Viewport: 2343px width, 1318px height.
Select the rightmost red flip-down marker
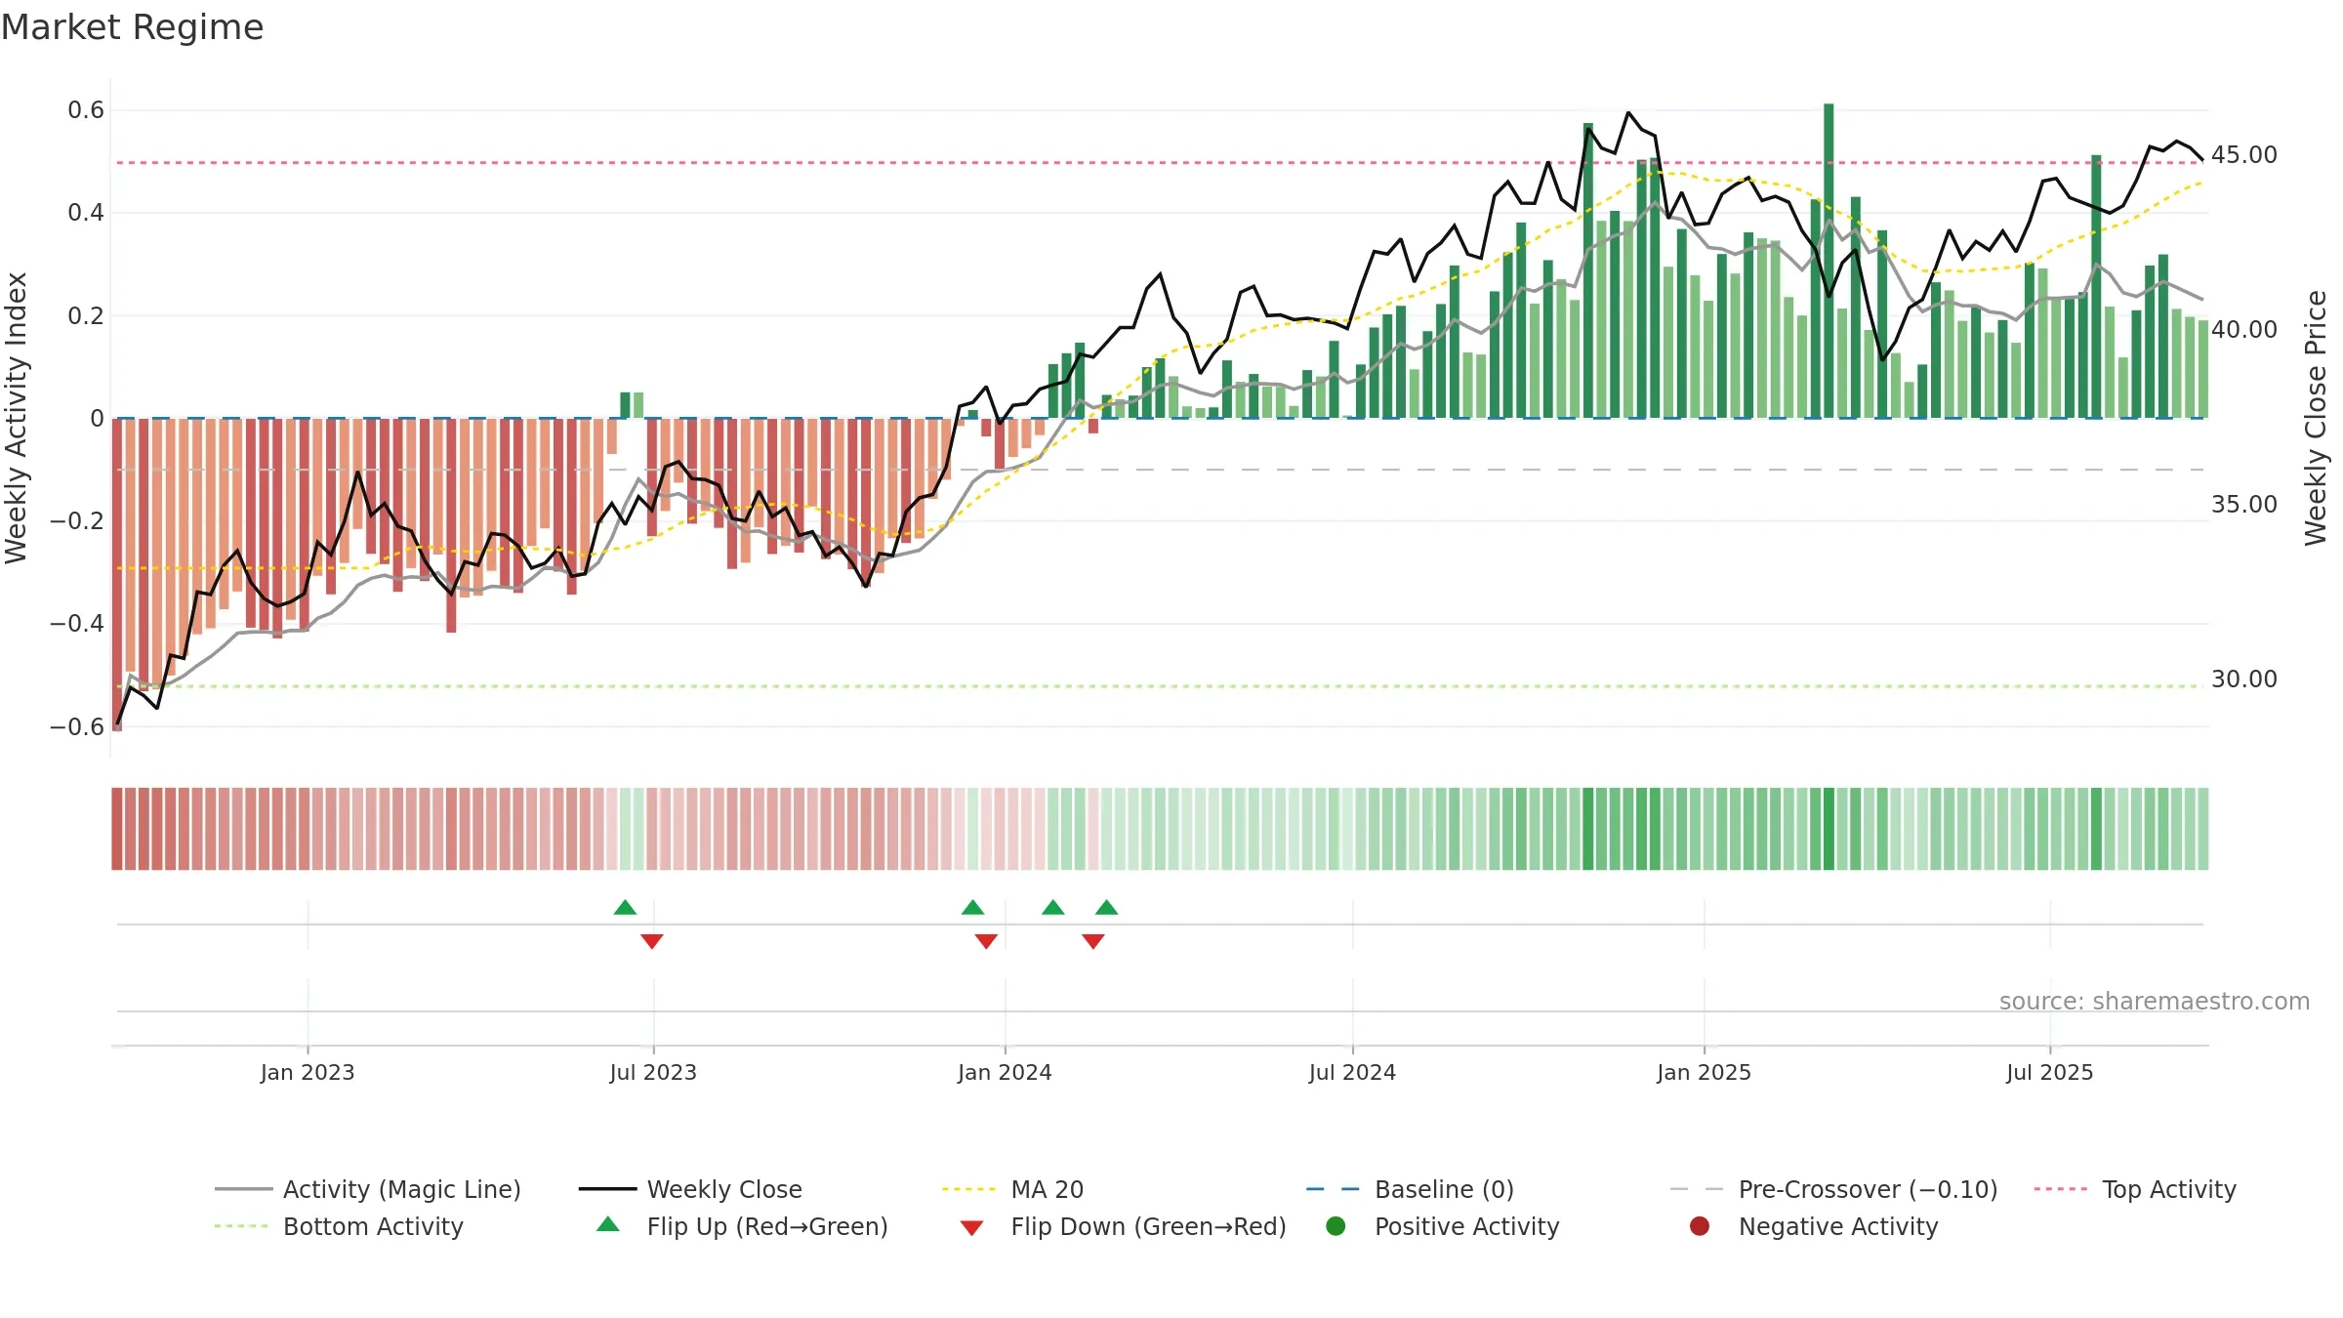[1093, 941]
